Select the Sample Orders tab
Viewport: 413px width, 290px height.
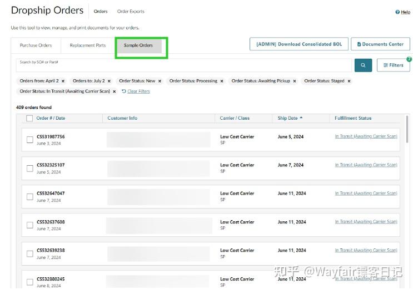click(138, 45)
